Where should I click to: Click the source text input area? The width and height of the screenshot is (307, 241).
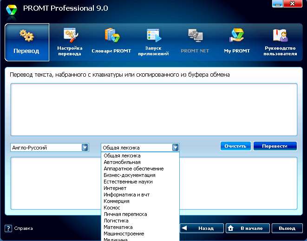(154, 110)
